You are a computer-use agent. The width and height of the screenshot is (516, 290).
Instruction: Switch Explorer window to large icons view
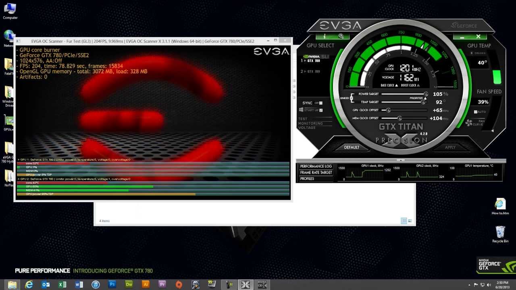click(x=410, y=221)
